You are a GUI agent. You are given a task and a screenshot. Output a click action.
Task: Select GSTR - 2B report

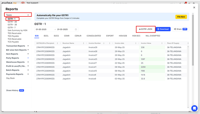(12, 22)
